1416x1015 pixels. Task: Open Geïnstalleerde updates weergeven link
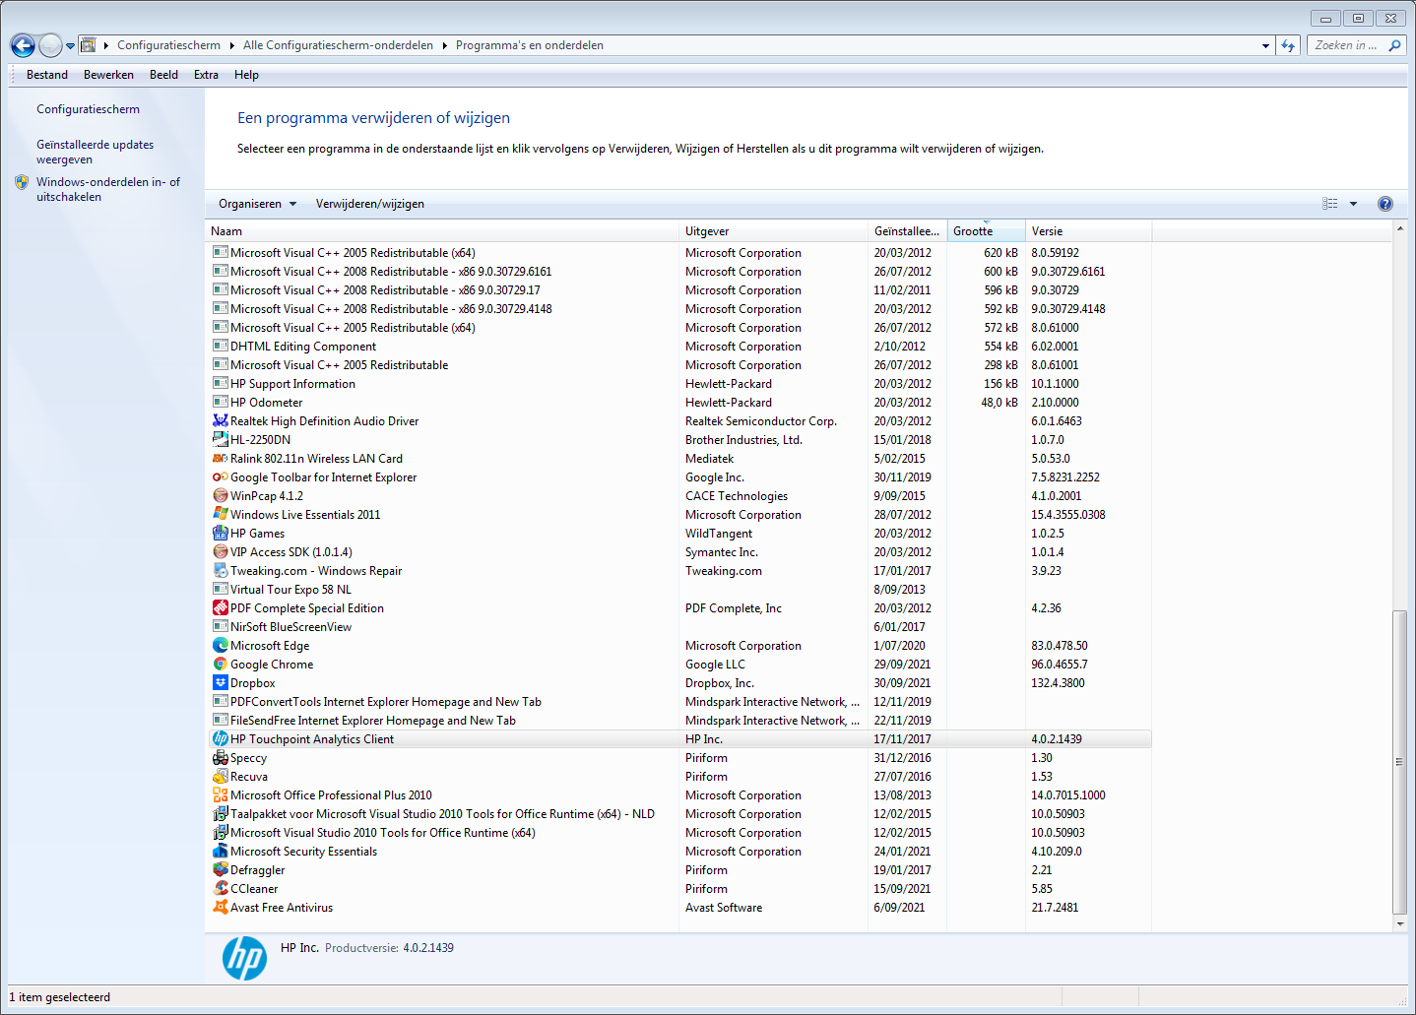pyautogui.click(x=95, y=152)
